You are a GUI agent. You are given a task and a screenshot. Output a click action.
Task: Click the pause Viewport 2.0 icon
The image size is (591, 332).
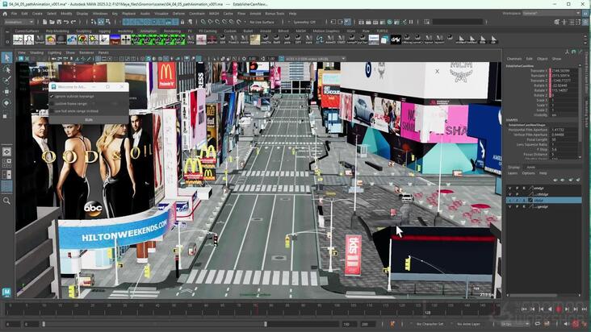point(411,23)
